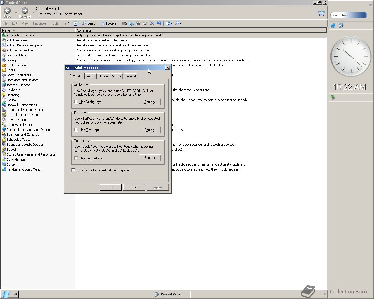Click Control Panel taskbar button
This screenshot has height=299, width=374.
tap(172, 294)
